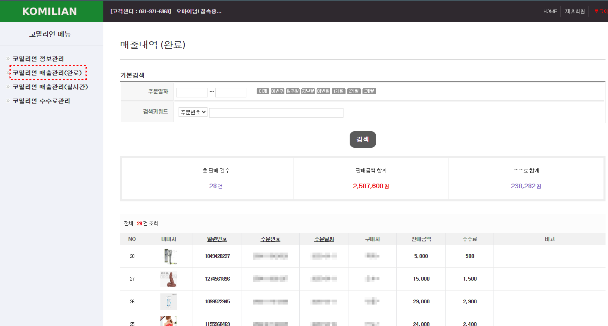Viewport: 608px width, 326px height.
Task: Choose the 지난달 date range button
Action: coord(308,91)
